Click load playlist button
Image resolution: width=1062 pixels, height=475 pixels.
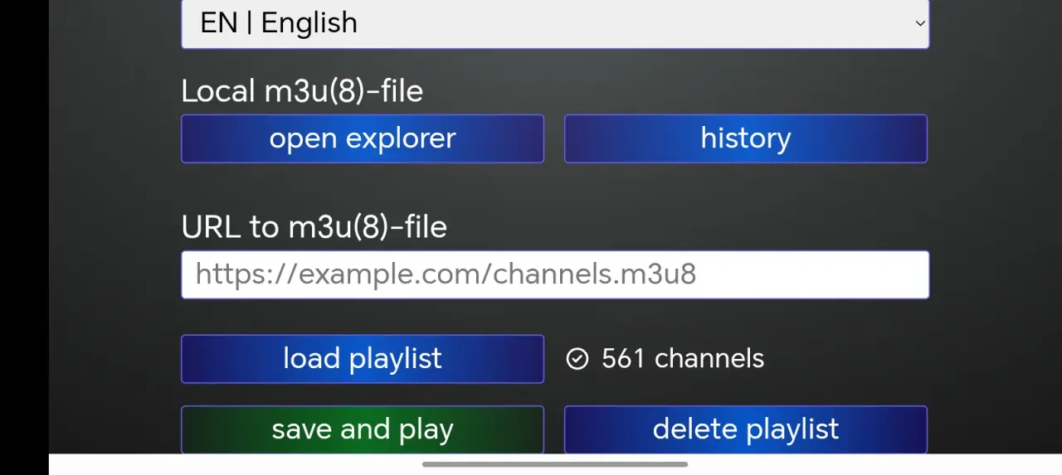click(x=363, y=359)
